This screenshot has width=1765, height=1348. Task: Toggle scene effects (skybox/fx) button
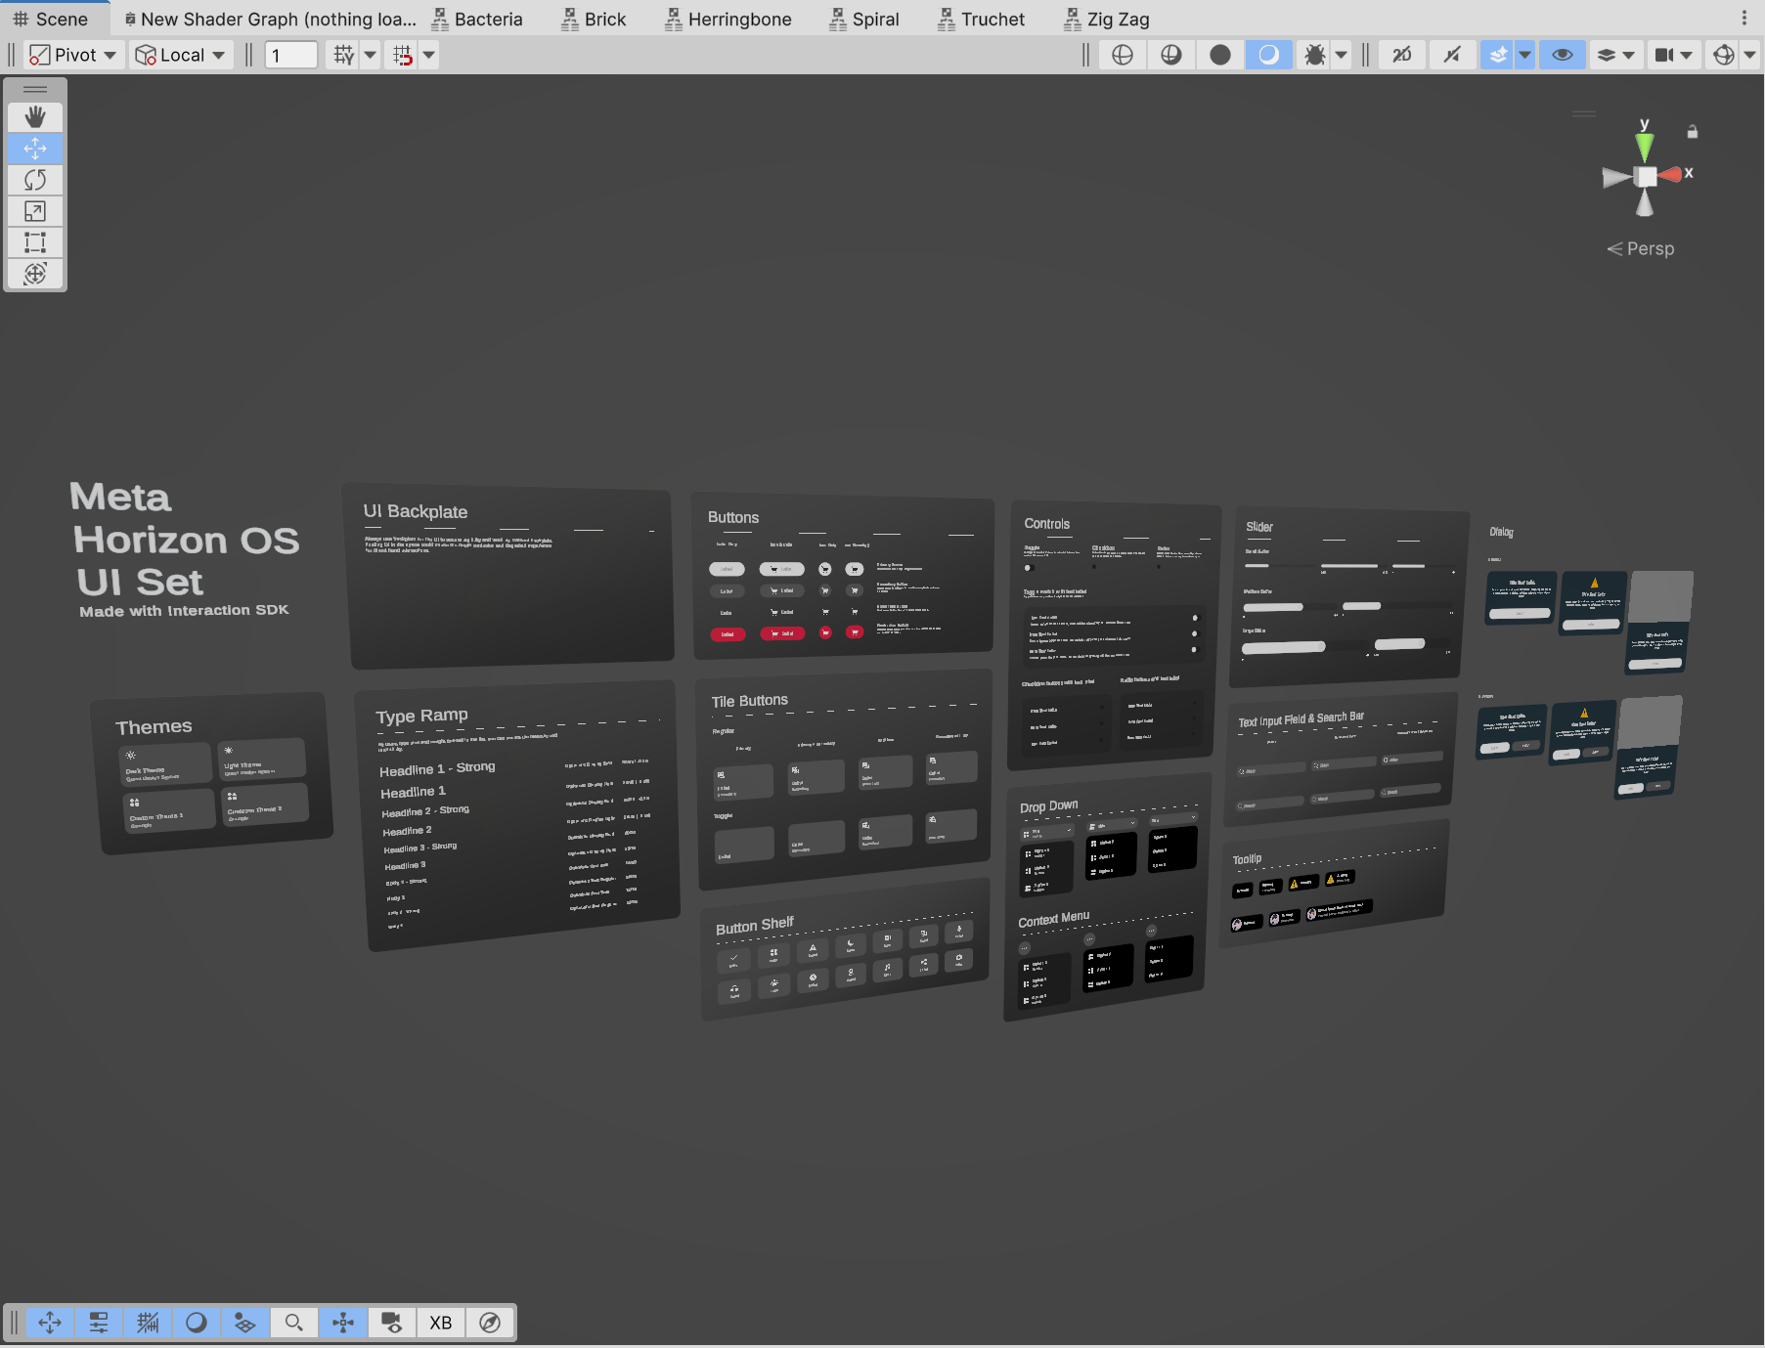[x=1497, y=55]
